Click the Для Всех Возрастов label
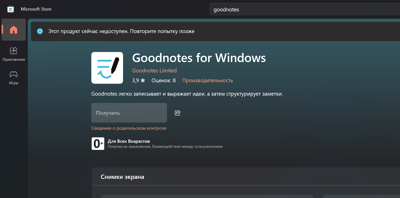This screenshot has width=400, height=198. click(x=129, y=141)
